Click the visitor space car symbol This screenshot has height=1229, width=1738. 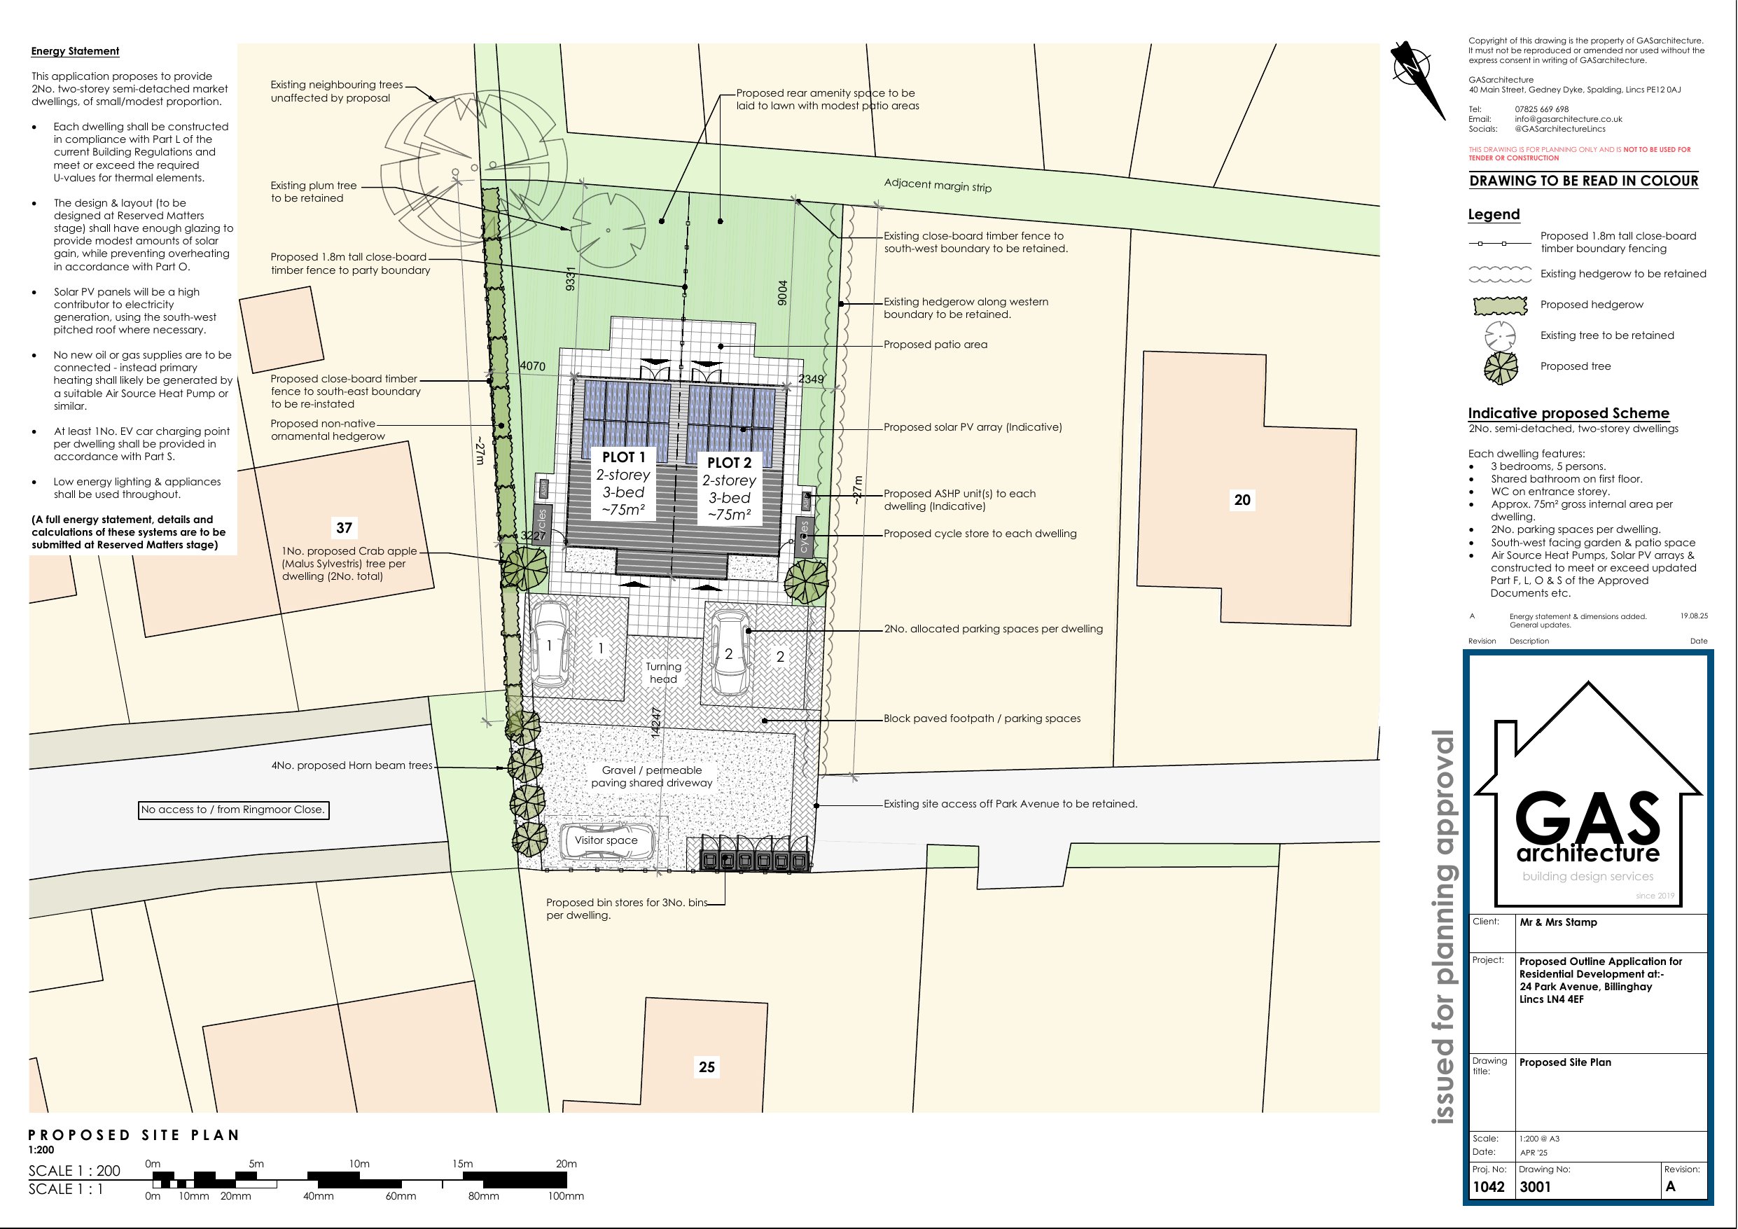[x=607, y=840]
